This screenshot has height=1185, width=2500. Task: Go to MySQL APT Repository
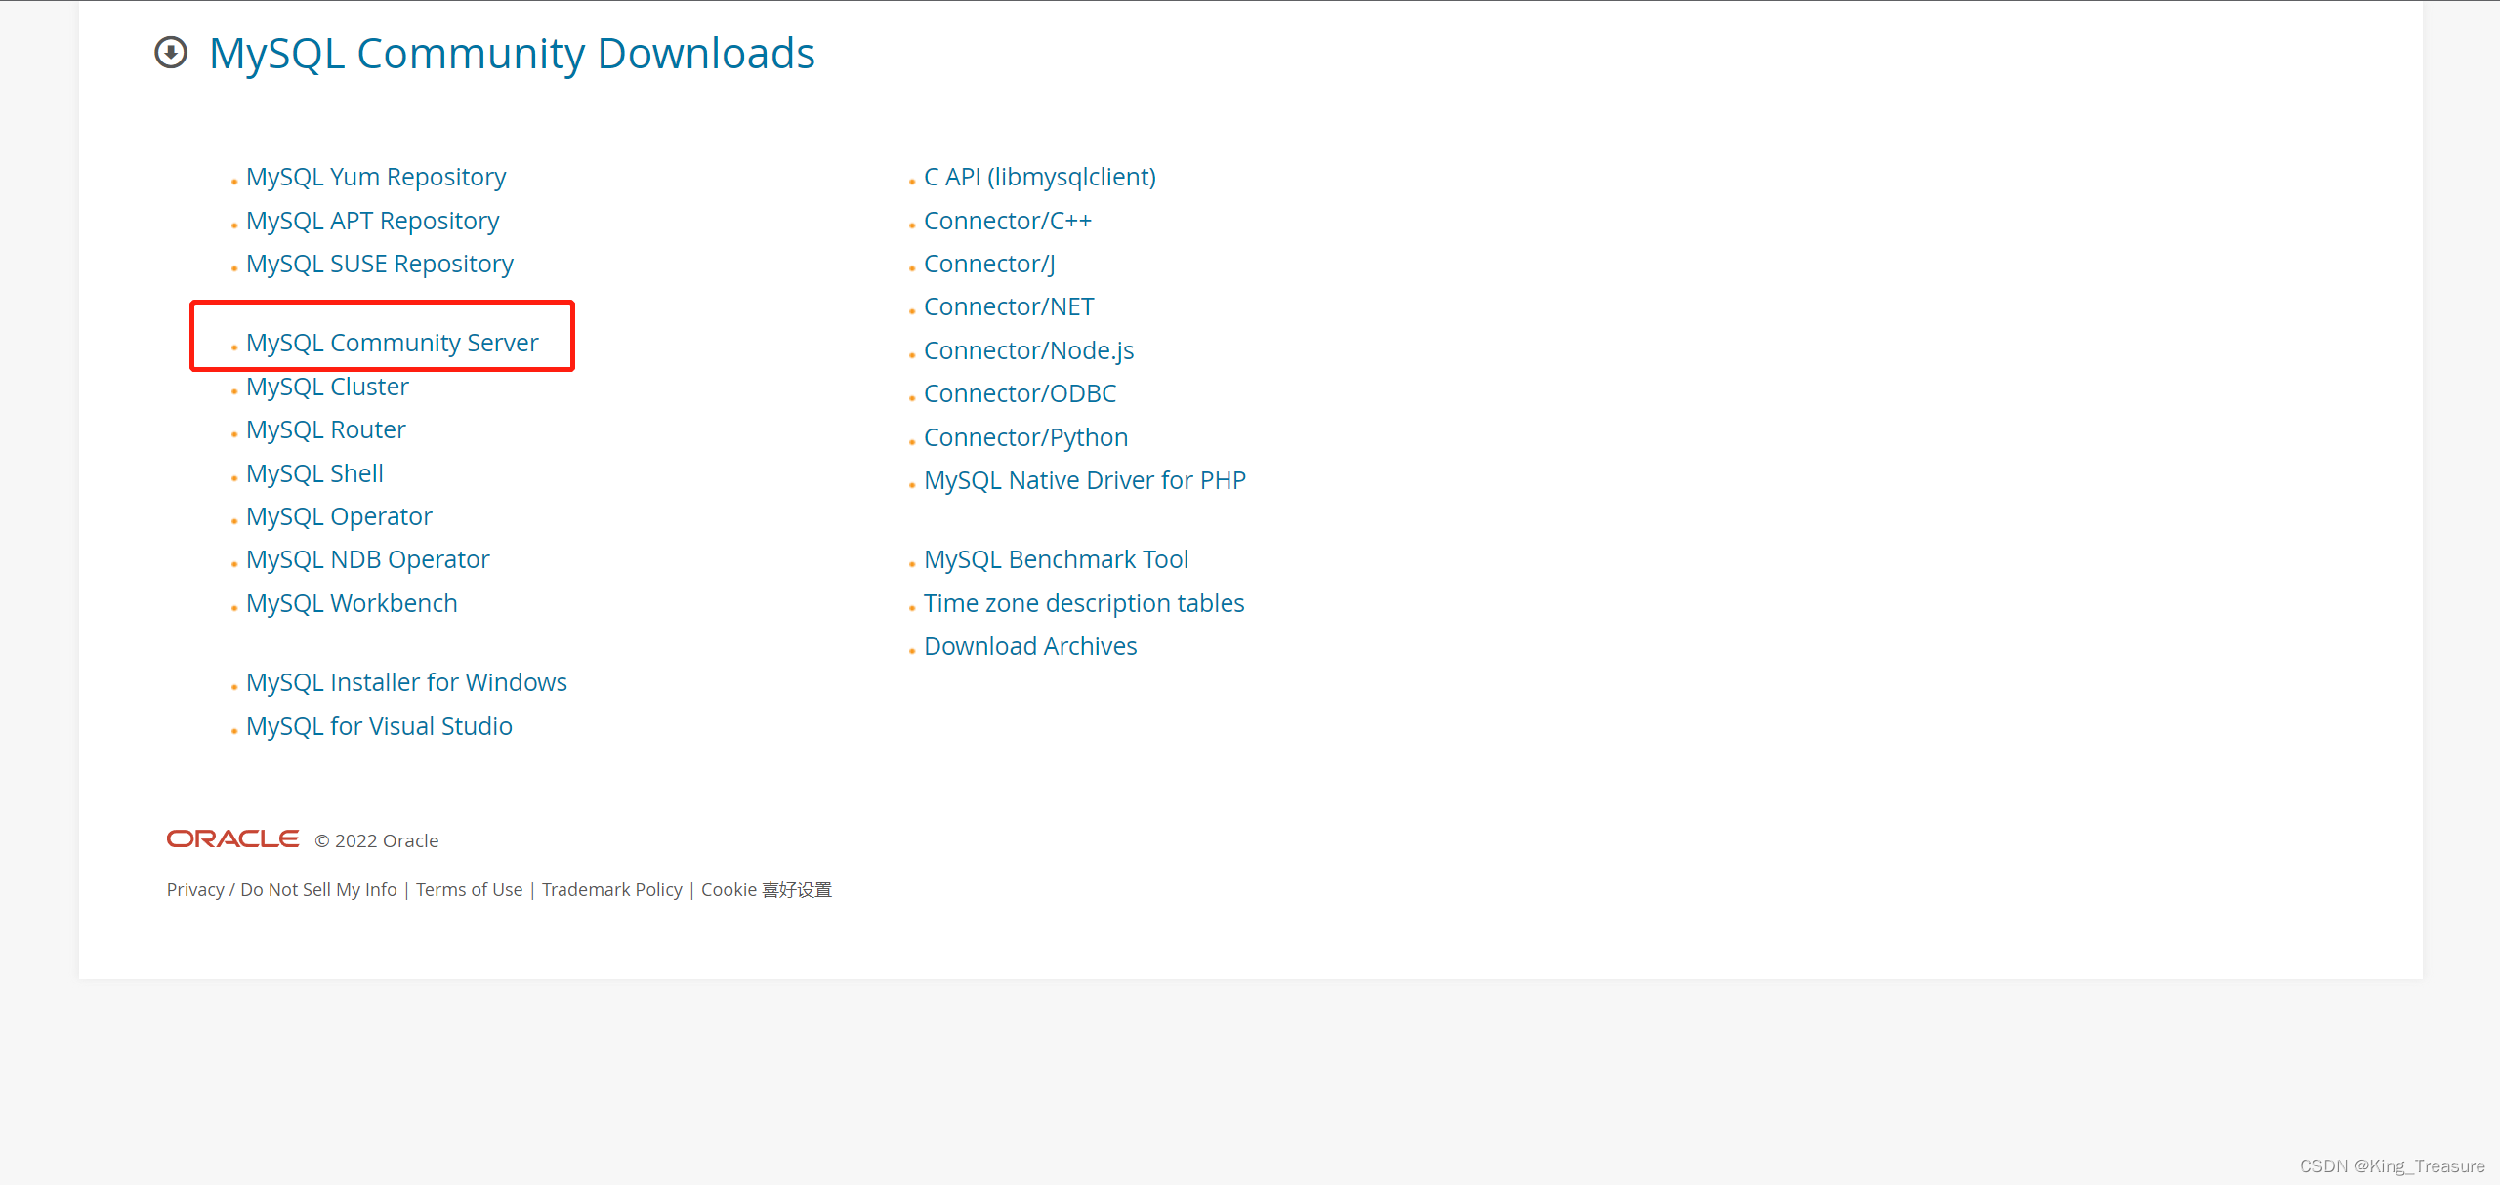(x=372, y=221)
